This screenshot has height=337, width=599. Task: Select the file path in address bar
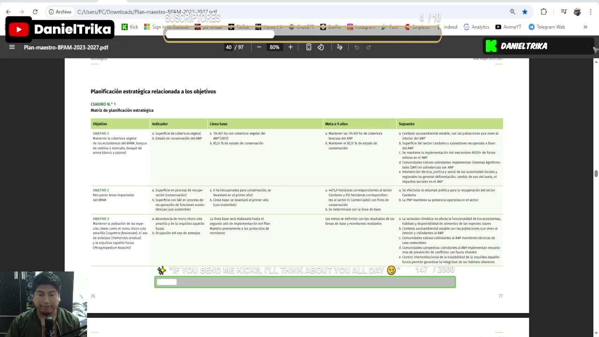point(147,12)
